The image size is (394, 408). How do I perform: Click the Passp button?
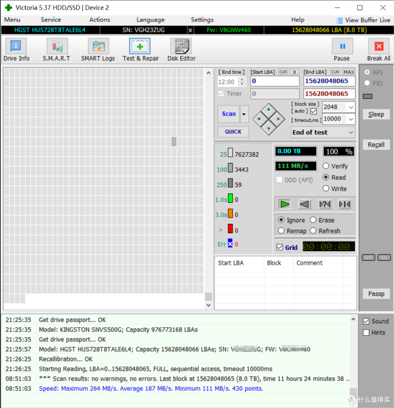point(376,294)
